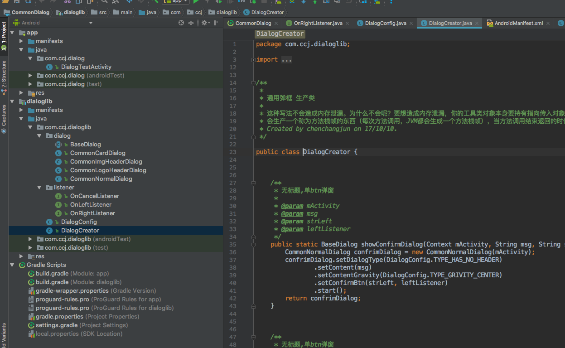The width and height of the screenshot is (565, 348).
Task: Click the Gradle icon beside settings.gradle
Action: [x=31, y=325]
